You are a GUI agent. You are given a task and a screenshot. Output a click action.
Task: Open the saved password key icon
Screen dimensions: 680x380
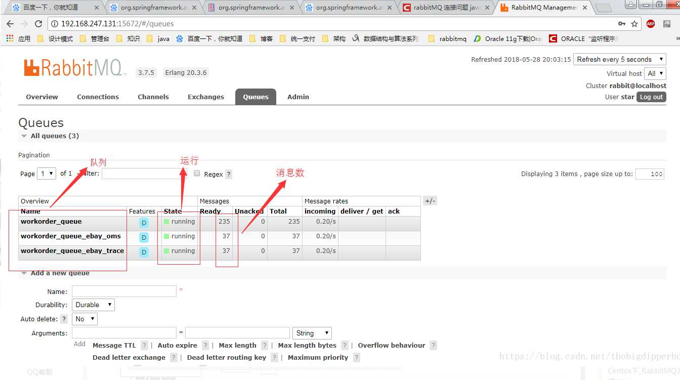(x=622, y=24)
